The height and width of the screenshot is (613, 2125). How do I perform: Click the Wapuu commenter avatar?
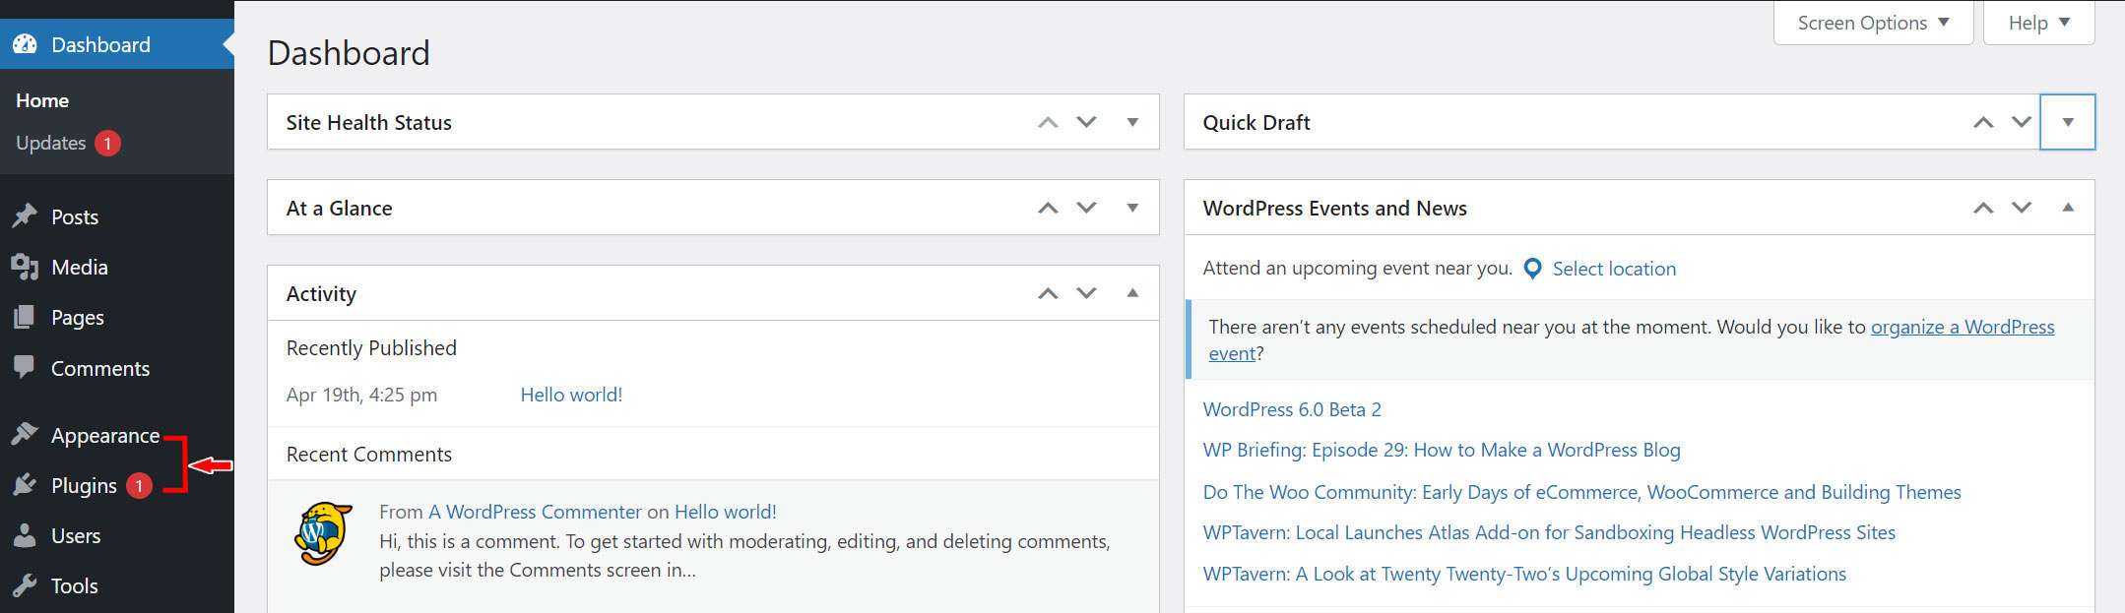(x=323, y=533)
